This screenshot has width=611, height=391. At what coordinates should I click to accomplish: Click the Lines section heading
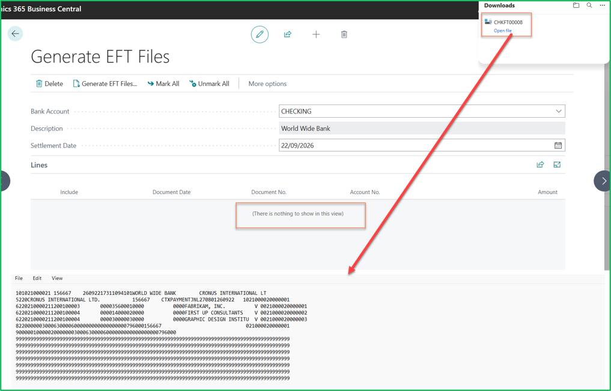pyautogui.click(x=39, y=165)
